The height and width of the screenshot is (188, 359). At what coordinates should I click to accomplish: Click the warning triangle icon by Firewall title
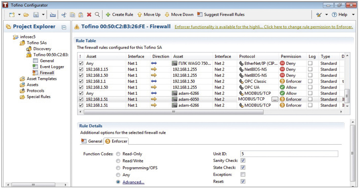tap(77, 27)
